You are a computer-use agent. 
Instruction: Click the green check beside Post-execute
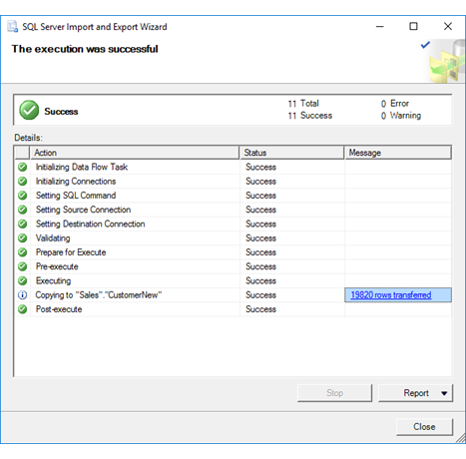click(x=22, y=309)
